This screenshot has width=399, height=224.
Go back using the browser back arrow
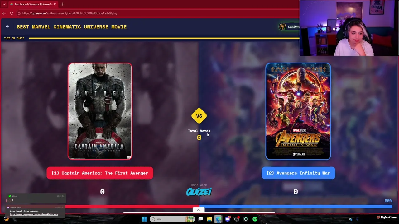[x=4, y=13]
